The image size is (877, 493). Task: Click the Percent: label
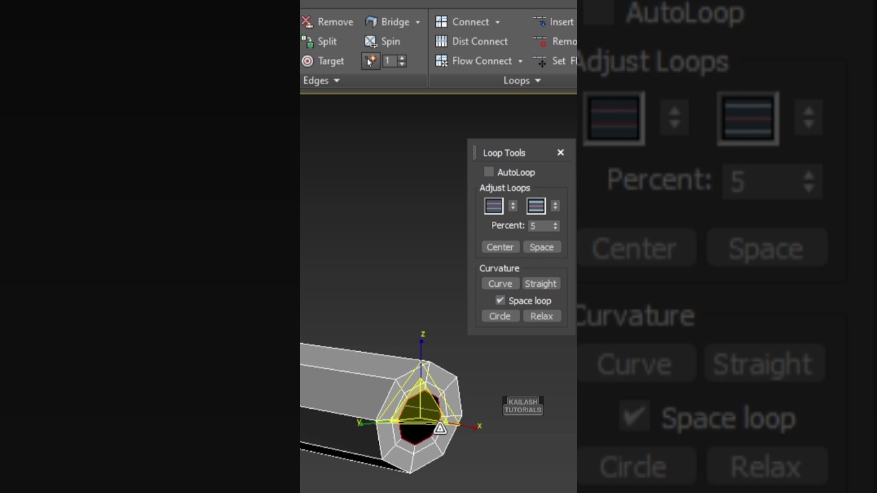(508, 225)
